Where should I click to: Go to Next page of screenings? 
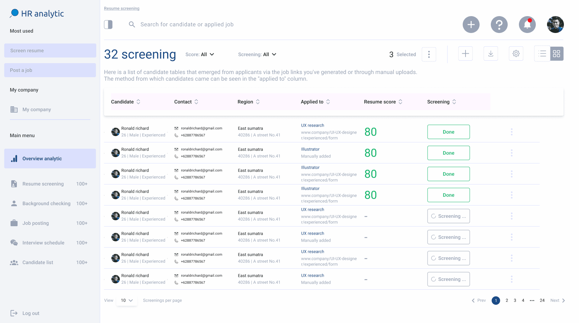[557, 301]
